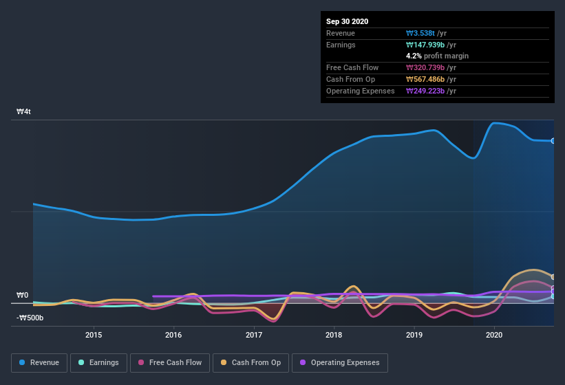The image size is (565, 385).
Task: Select the 2017 x-axis label
Action: pyautogui.click(x=254, y=335)
